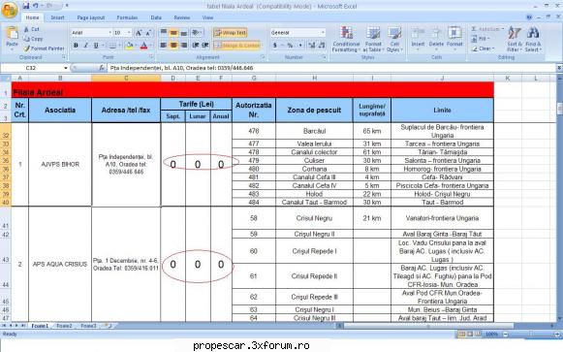Toggle Underline formatting
This screenshot has width=563, height=352.
pos(96,46)
